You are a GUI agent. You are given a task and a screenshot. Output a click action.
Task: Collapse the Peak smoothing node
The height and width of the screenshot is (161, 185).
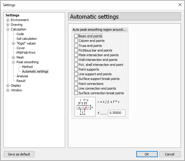tap(13, 62)
